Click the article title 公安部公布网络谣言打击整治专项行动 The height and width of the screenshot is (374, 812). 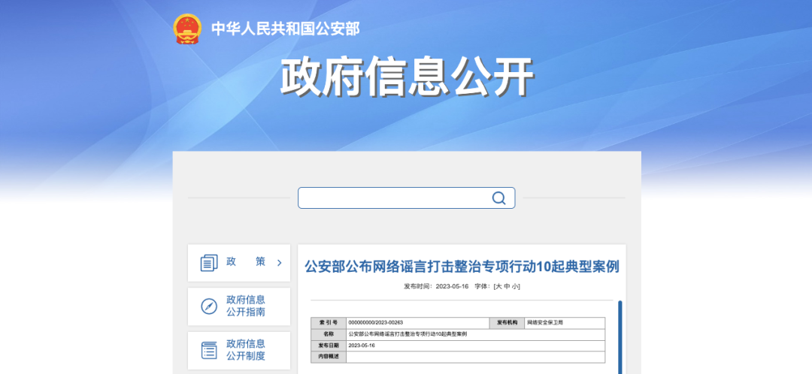pyautogui.click(x=462, y=267)
